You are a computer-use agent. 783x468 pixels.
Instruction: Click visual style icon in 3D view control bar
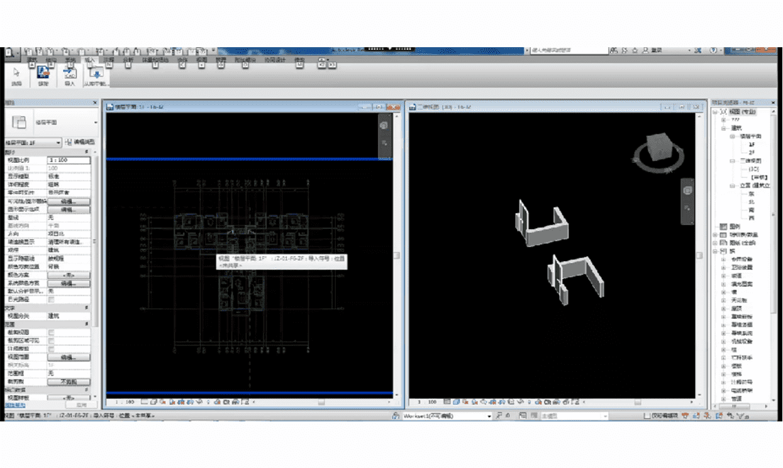tap(457, 401)
